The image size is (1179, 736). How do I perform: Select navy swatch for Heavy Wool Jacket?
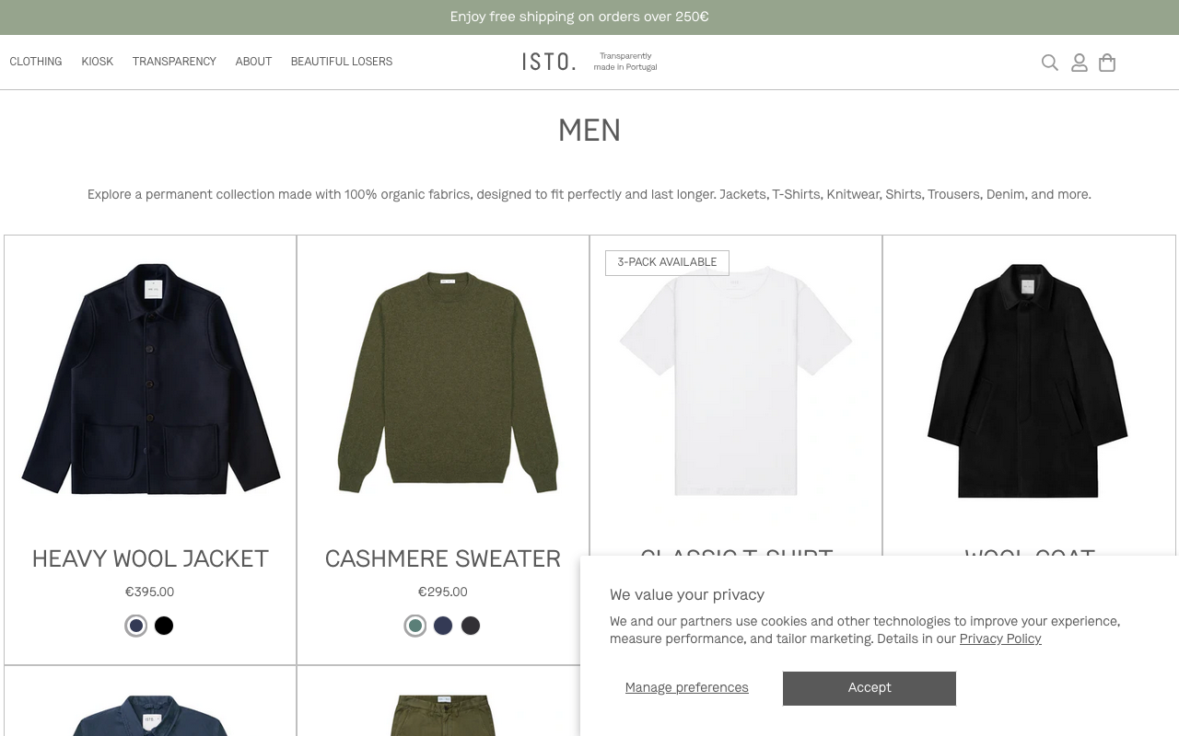click(x=136, y=626)
